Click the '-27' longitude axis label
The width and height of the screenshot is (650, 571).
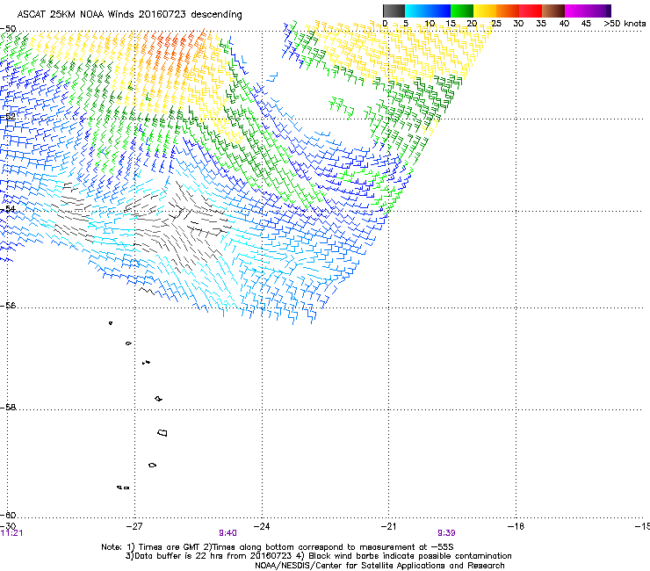(x=134, y=526)
